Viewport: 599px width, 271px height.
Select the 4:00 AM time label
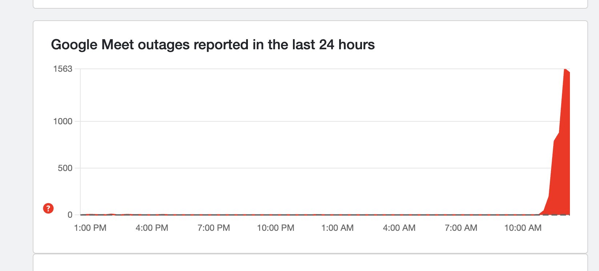pos(399,228)
